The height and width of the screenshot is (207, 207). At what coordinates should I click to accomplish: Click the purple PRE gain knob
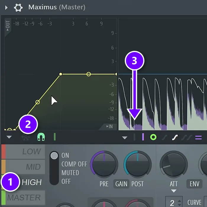click(104, 164)
